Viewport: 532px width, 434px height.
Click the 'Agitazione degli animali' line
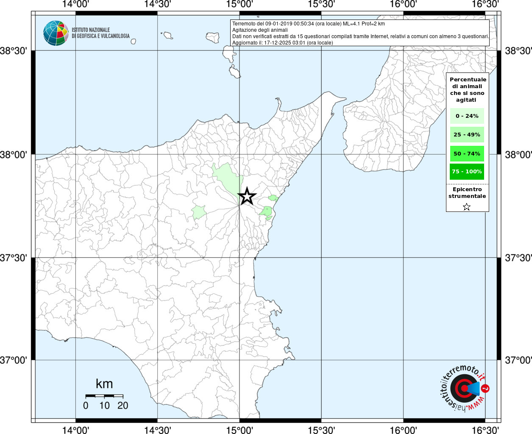pyautogui.click(x=260, y=30)
